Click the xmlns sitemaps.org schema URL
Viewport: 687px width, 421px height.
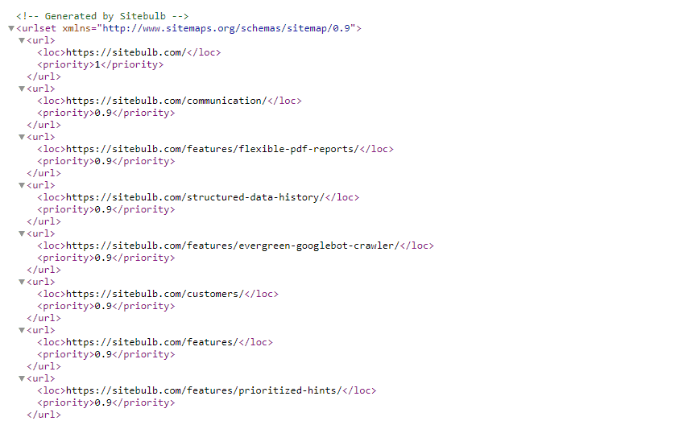tap(226, 28)
